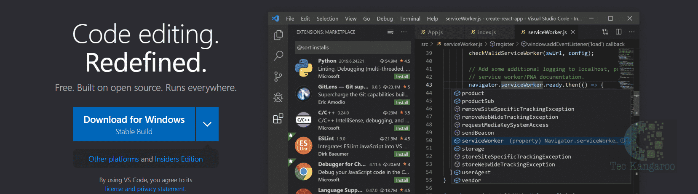Viewport: 698px width, 194px height.
Task: Open the Explorer view in activity bar
Action: click(x=278, y=35)
